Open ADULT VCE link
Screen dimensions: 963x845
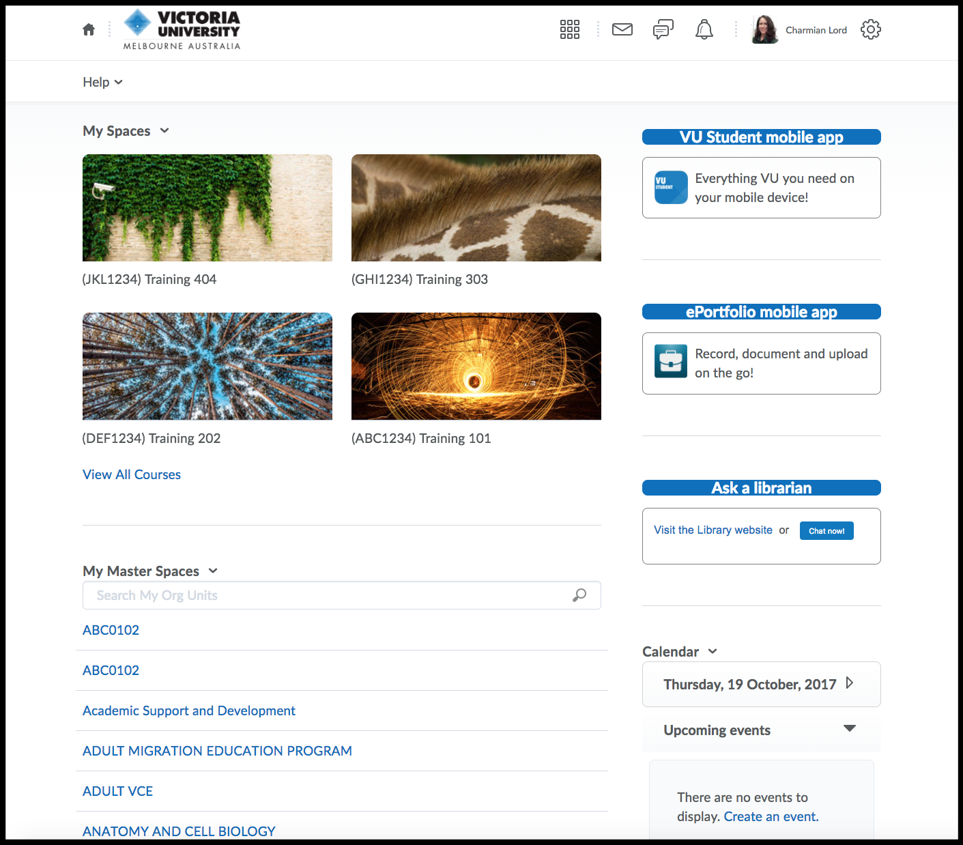coord(117,791)
